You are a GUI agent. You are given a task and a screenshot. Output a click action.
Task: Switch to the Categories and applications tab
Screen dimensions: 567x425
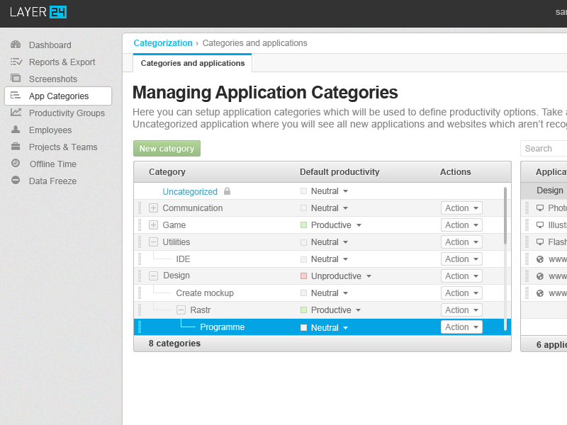(192, 63)
